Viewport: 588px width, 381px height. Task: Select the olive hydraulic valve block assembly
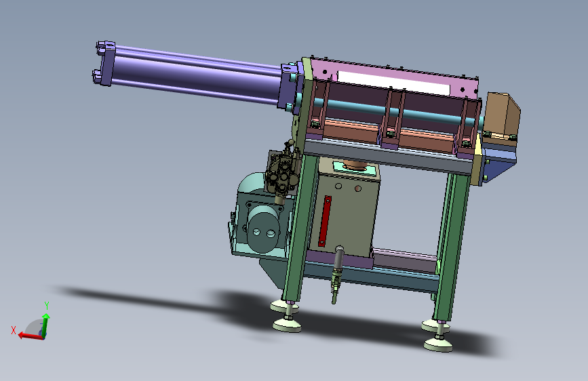[282, 171]
